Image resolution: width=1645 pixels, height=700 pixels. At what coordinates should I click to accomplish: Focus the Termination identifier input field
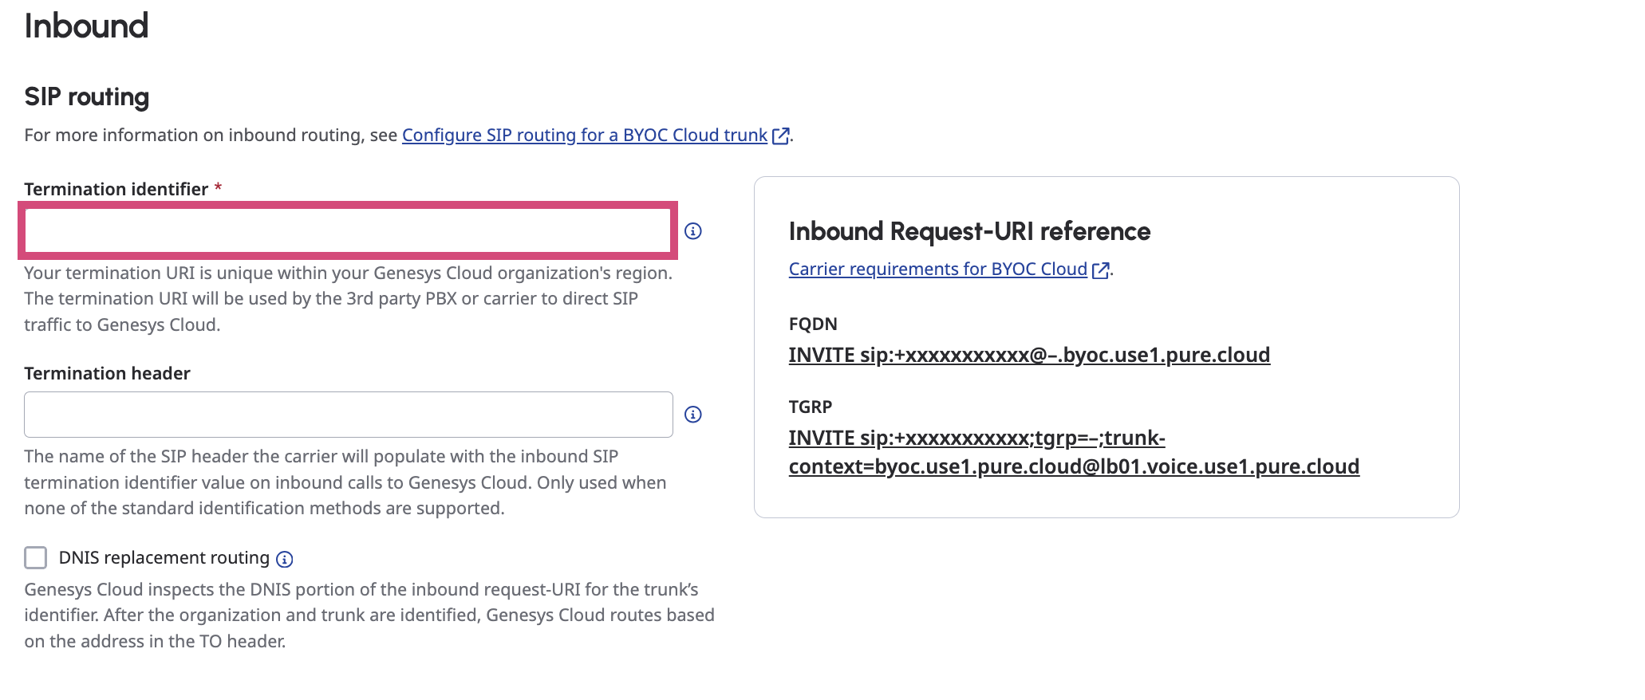click(348, 230)
